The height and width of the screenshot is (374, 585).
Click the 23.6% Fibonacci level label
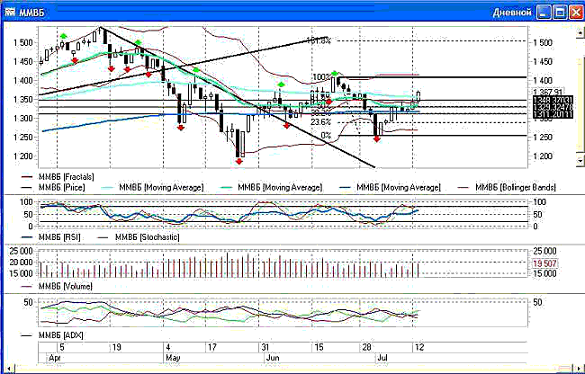(321, 122)
